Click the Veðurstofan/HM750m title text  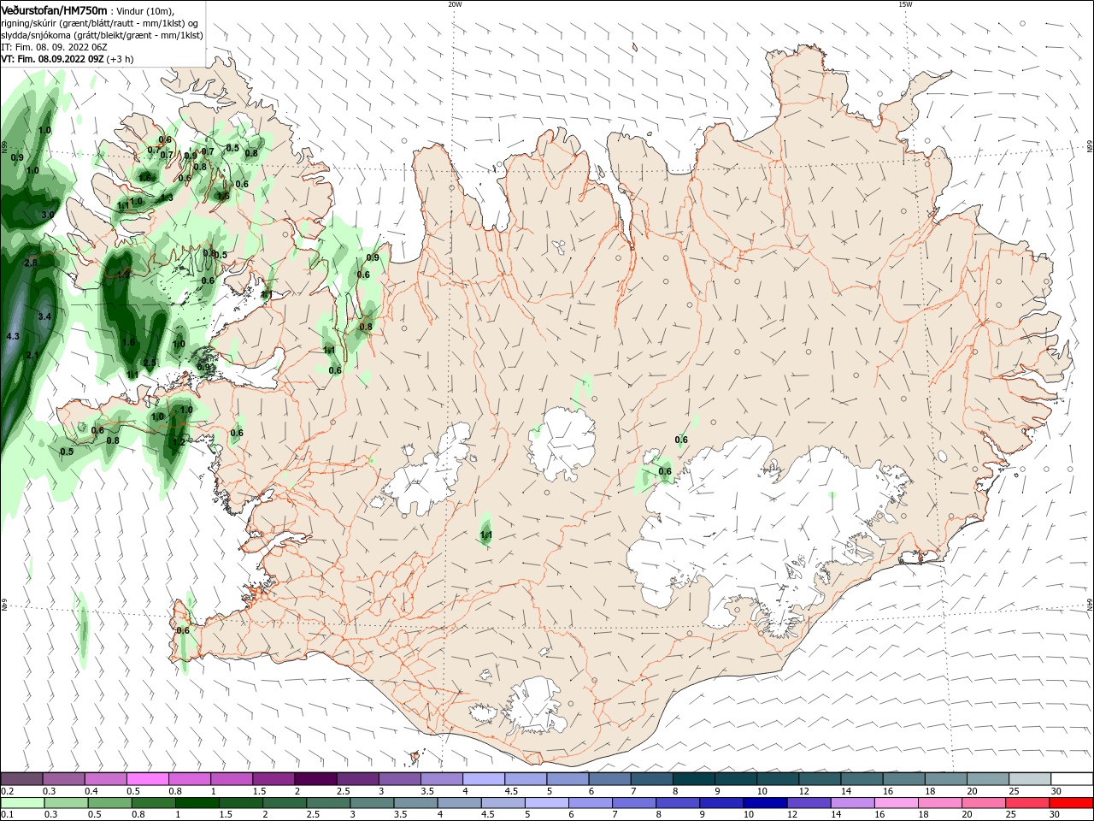[x=54, y=9]
